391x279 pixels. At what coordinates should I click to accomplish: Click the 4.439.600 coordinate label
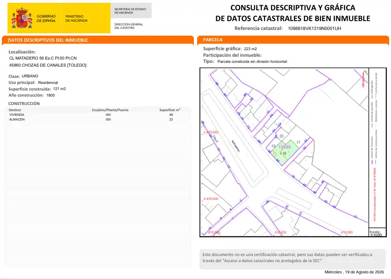[211, 198]
